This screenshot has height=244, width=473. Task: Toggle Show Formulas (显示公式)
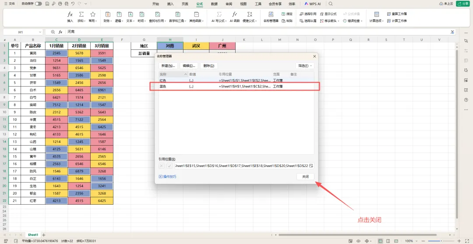[x=328, y=14]
